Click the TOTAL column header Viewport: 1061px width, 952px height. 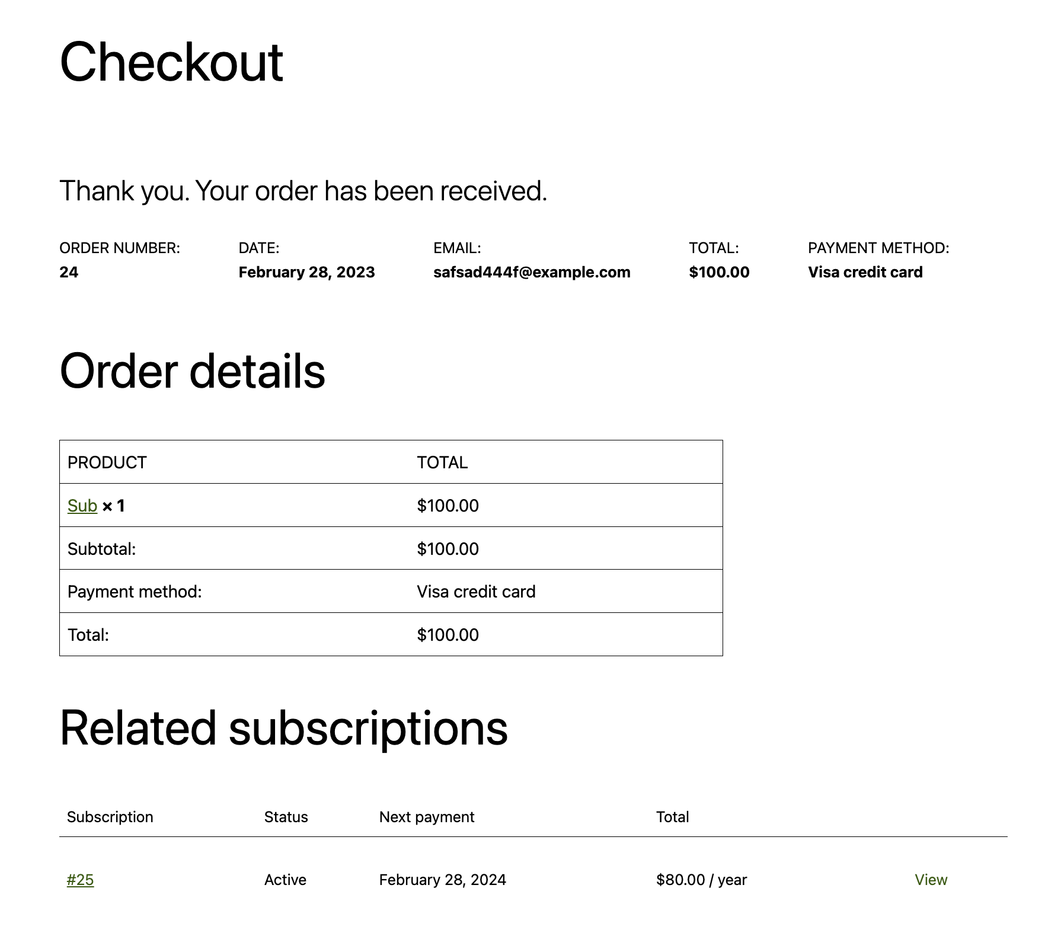pyautogui.click(x=442, y=462)
